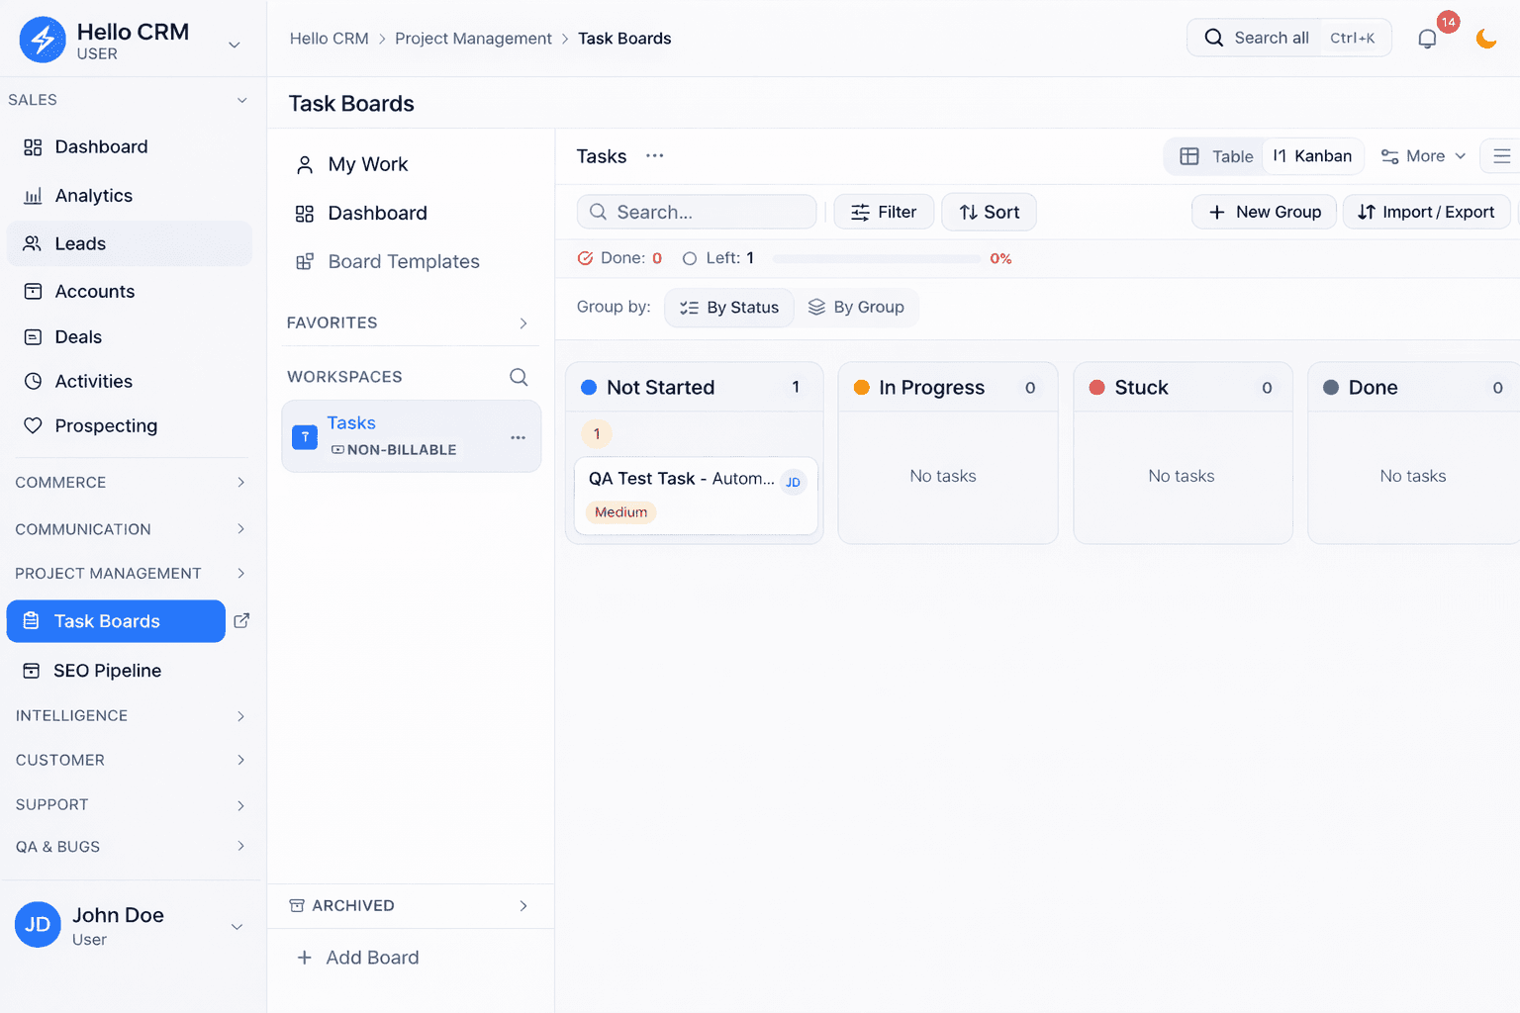
Task: Select the Prospecting heart icon
Action: click(x=33, y=425)
